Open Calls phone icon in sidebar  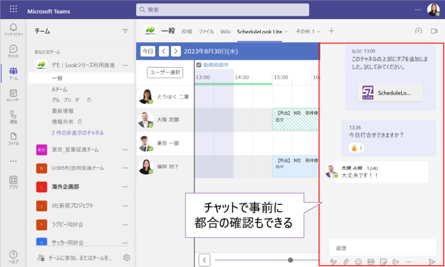(x=13, y=117)
